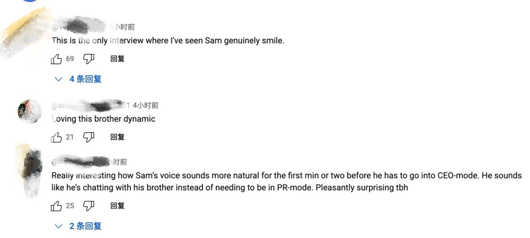Viewport: 530px width, 238px height.
Task: Open the 4小时前 timestamp link
Action: coord(145,105)
